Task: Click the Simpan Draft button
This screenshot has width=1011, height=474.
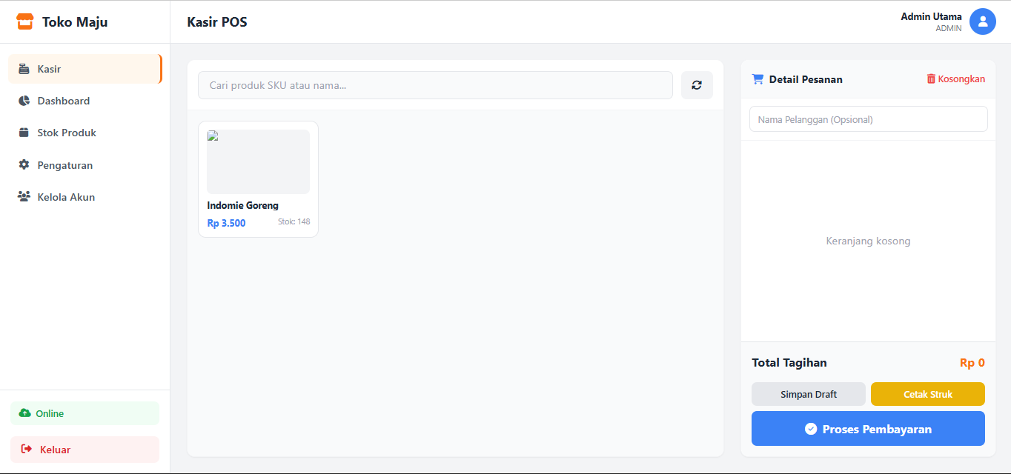Action: click(808, 394)
